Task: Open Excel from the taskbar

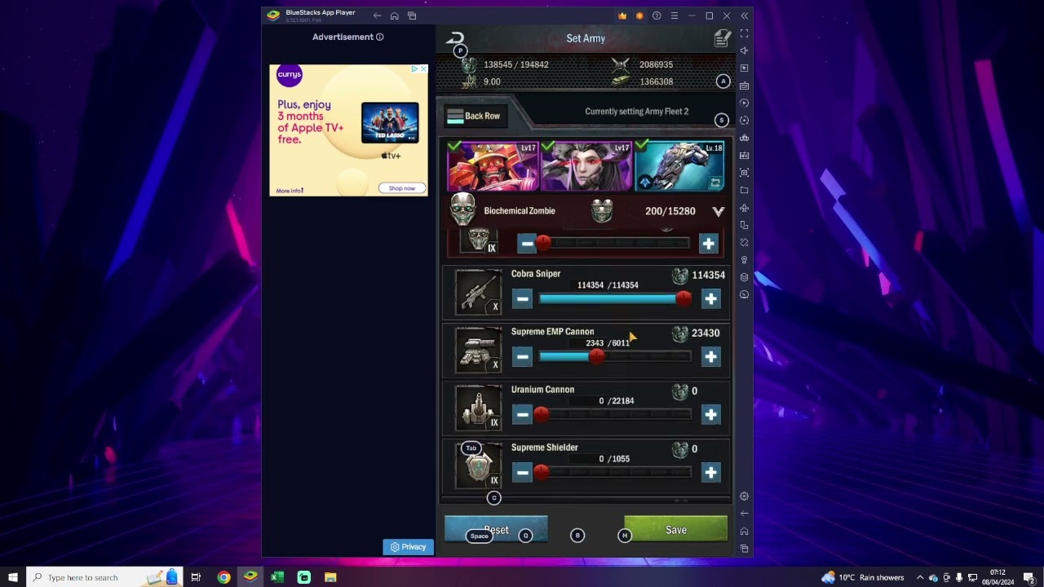Action: pos(277,577)
